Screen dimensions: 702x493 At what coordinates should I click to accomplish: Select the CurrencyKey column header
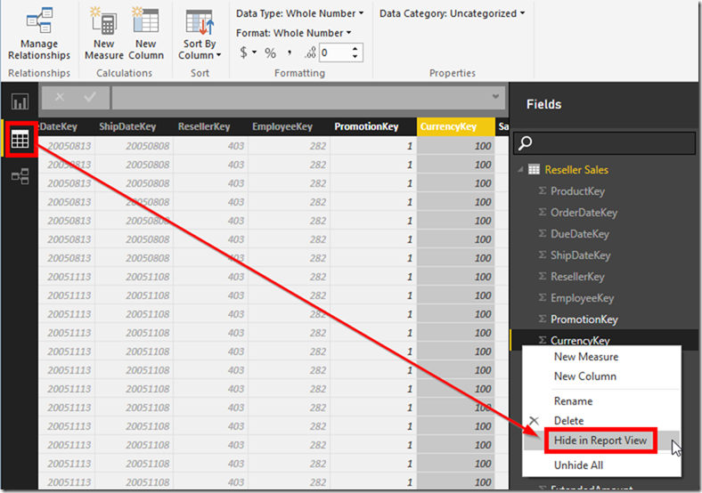455,126
